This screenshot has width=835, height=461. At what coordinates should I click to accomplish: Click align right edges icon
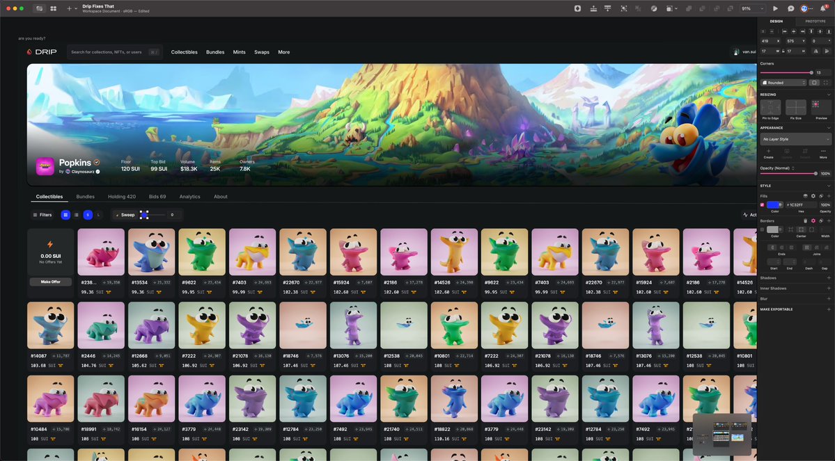tap(802, 31)
